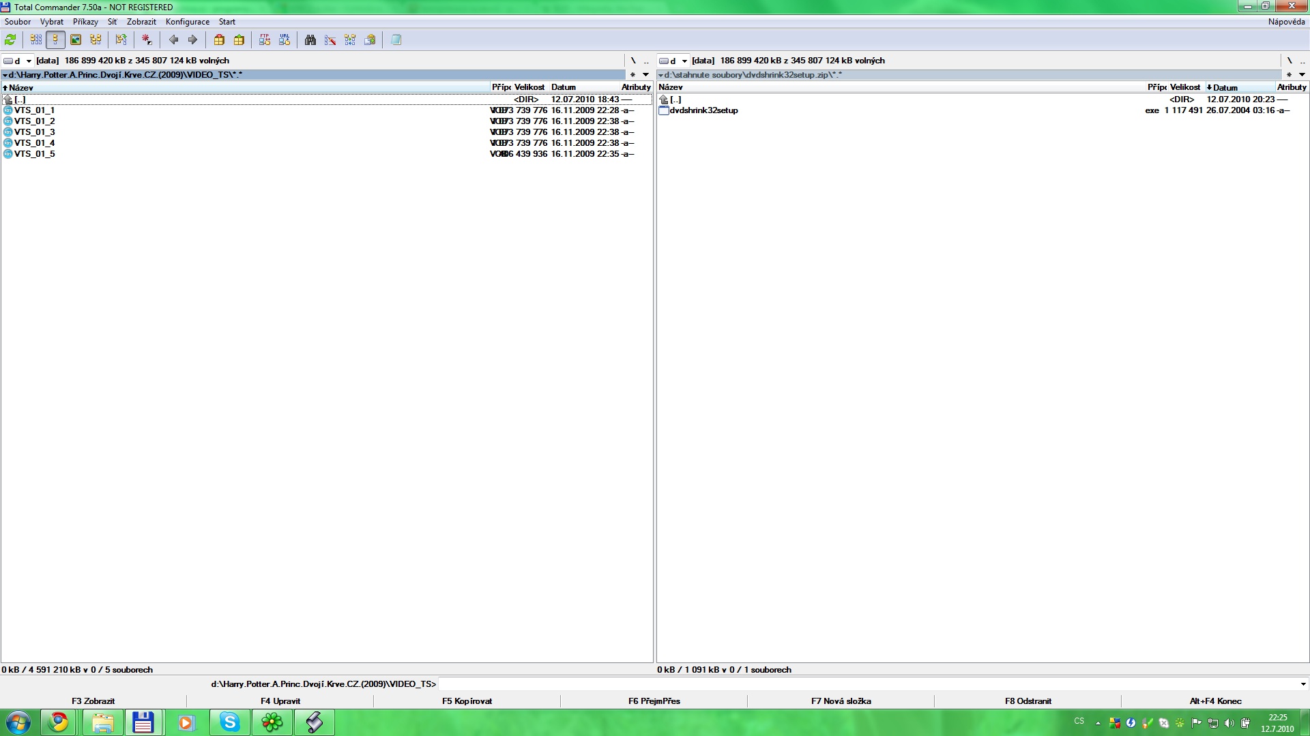Open the Příkazy menu
This screenshot has width=1310, height=736.
pos(85,22)
